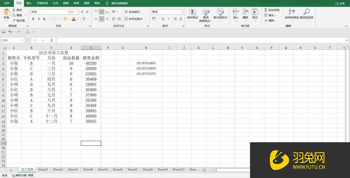Screen dimensions: 350x178
Task: Open Cell Styles (单元格样式)
Action: coord(220,15)
